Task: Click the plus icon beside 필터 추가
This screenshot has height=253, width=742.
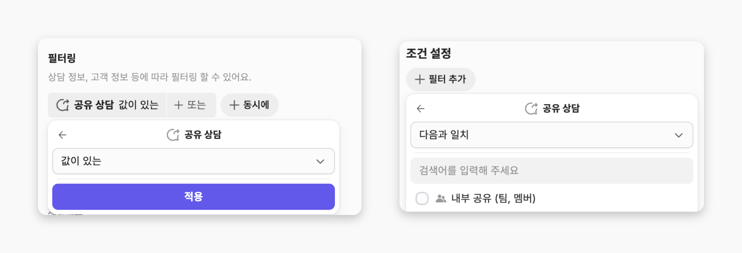Action: 420,79
